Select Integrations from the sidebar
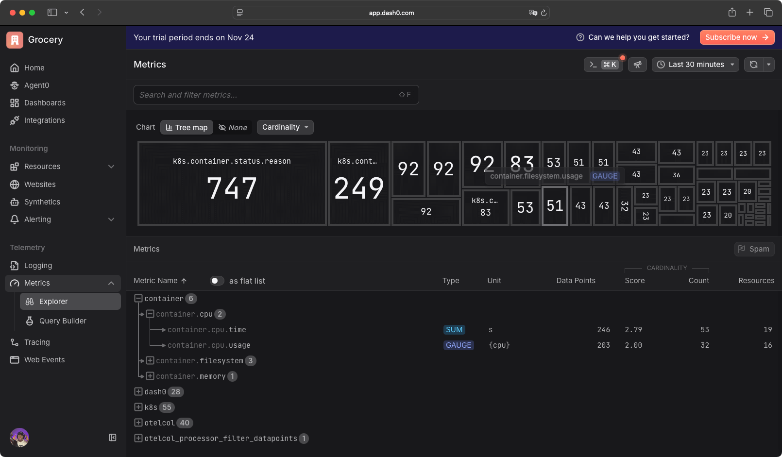 44,120
